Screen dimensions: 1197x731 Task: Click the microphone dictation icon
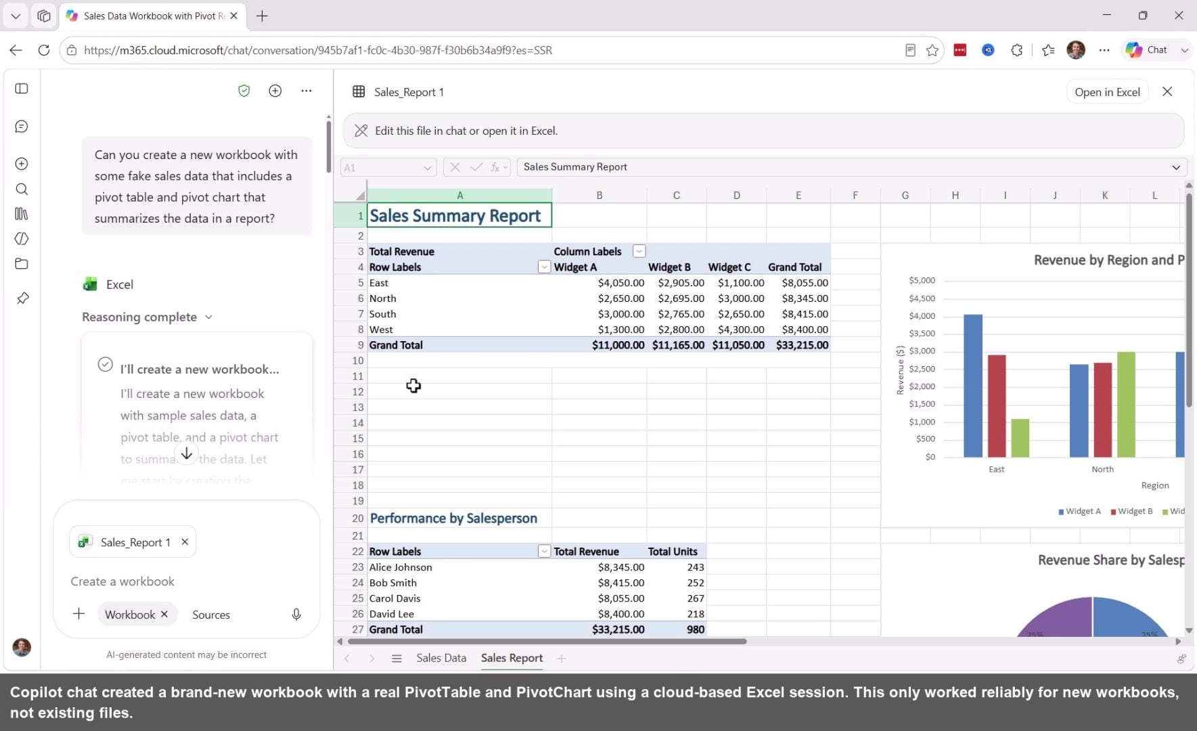click(x=296, y=615)
